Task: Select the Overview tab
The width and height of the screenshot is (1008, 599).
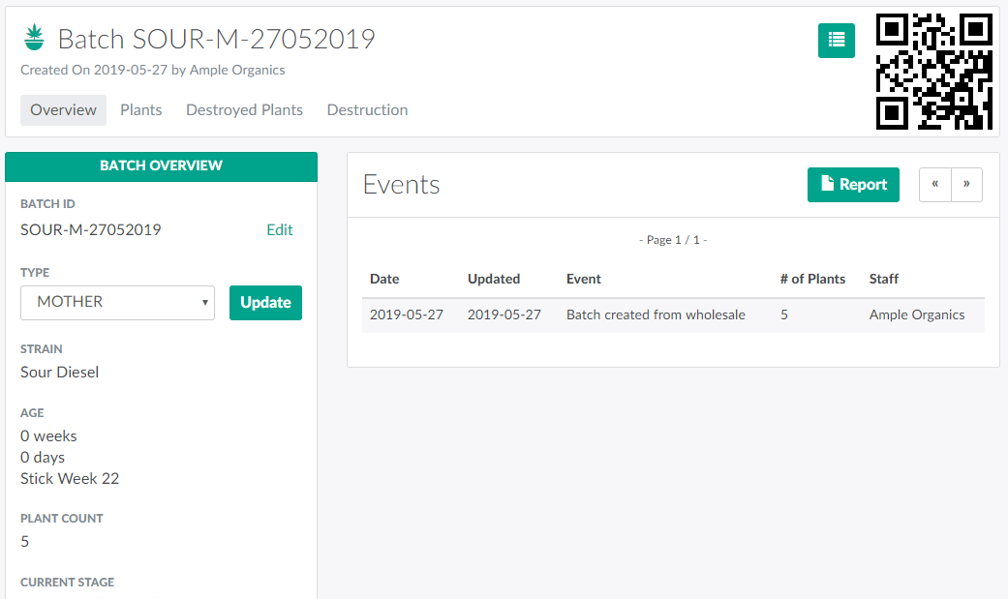Action: coord(63,110)
